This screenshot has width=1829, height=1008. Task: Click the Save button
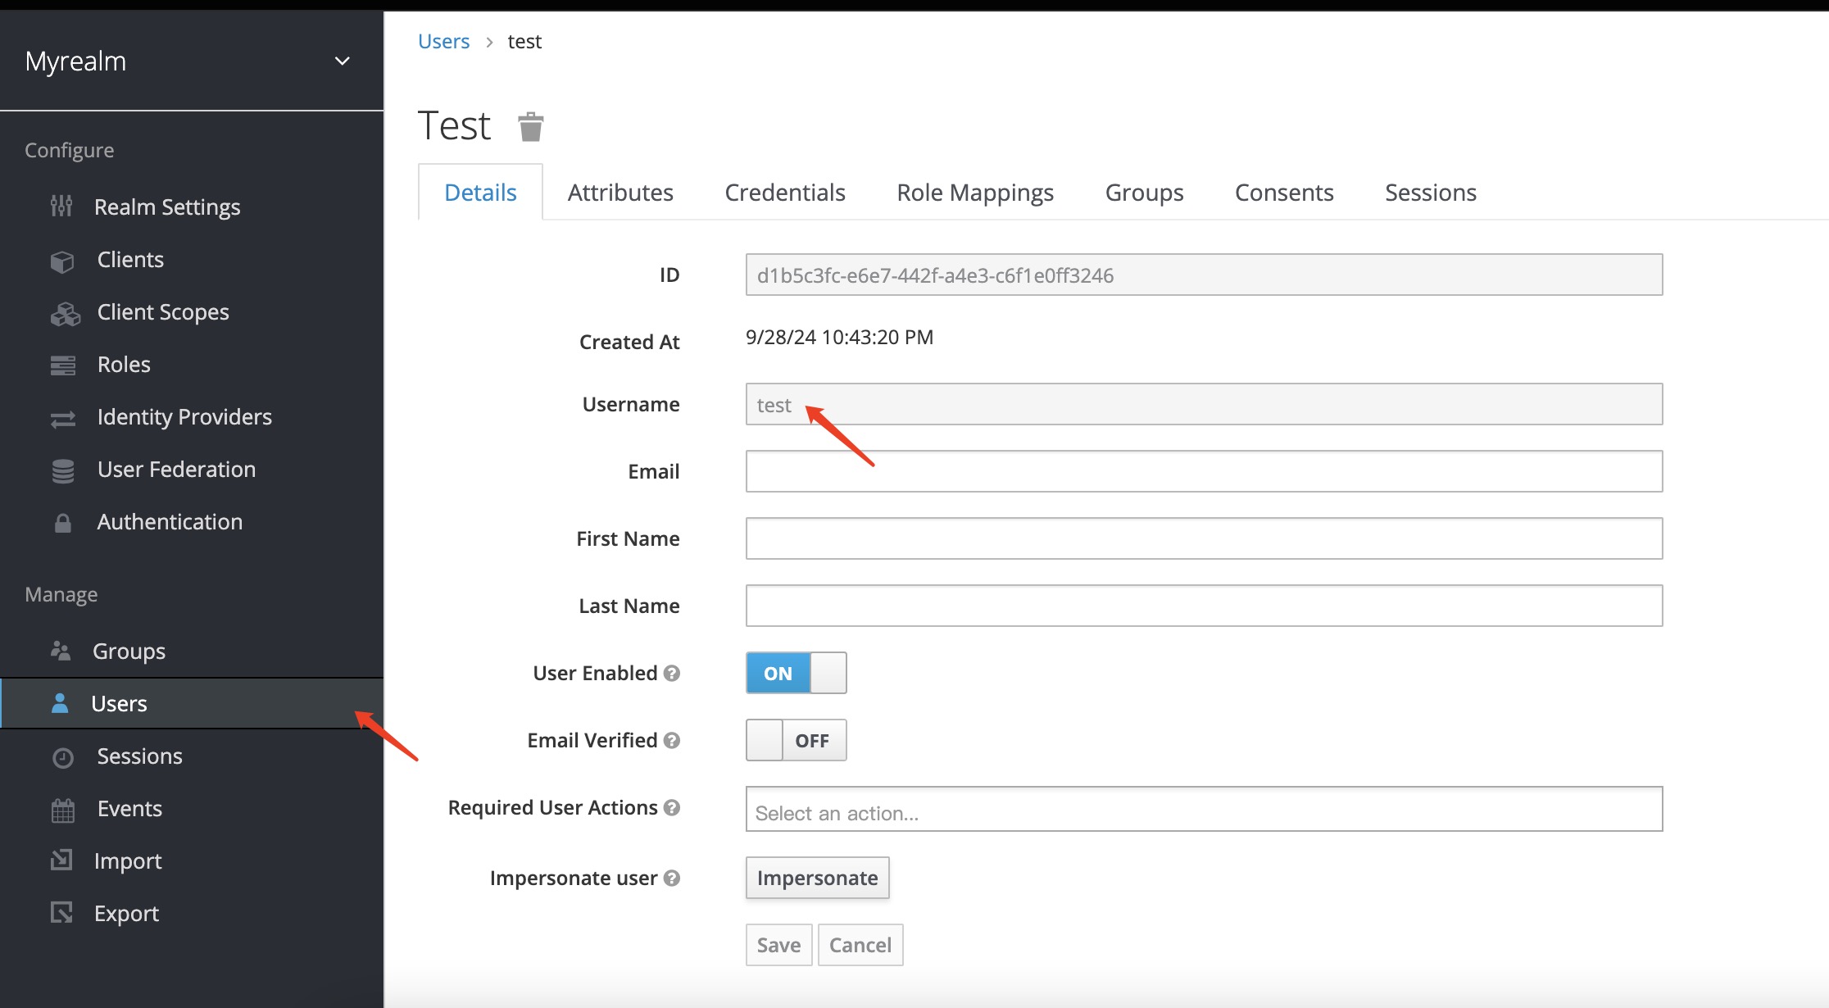click(778, 945)
